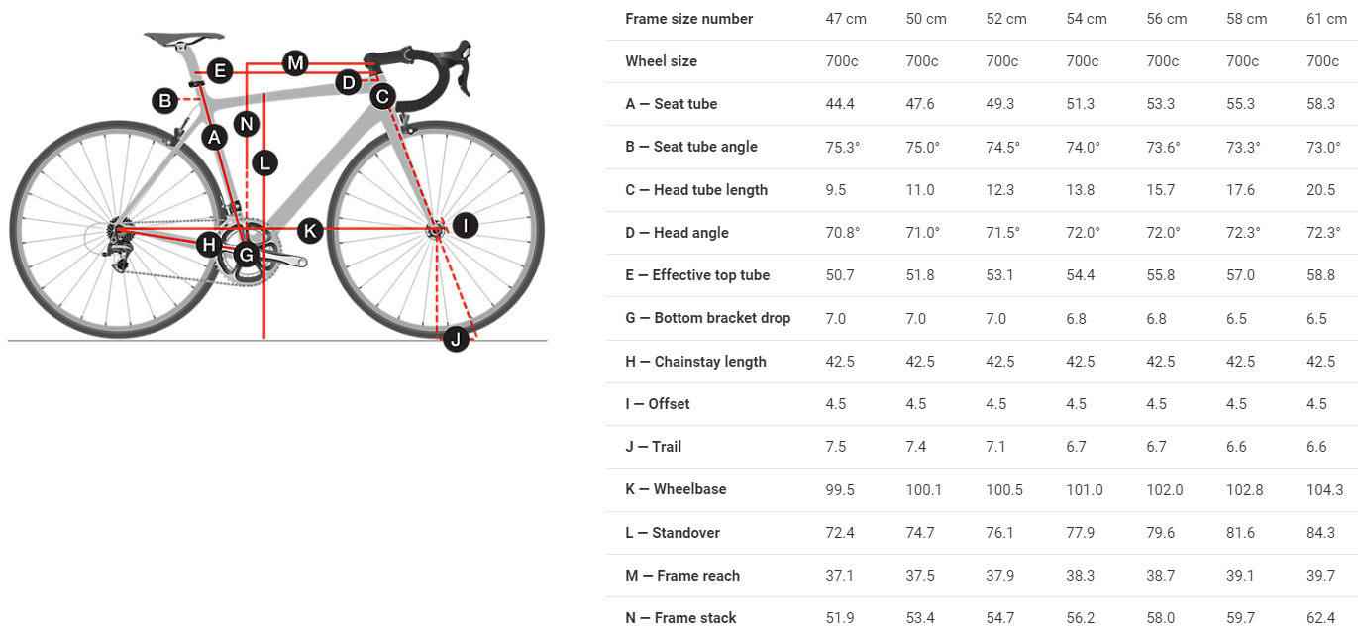This screenshot has width=1358, height=637.
Task: Click the 'K — Wheelbase' row label
Action: point(676,489)
